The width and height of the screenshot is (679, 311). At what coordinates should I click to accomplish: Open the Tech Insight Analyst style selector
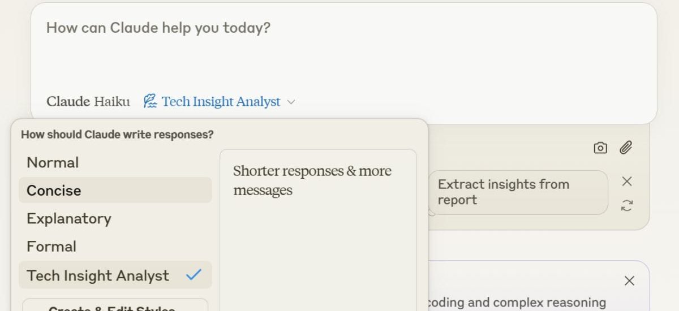(221, 102)
